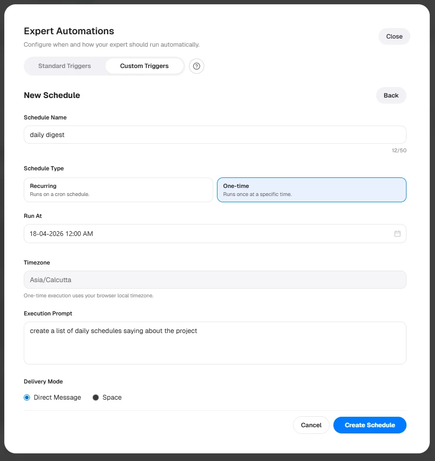Create Schedule with the blue button
This screenshot has height=461, width=435.
[x=370, y=425]
